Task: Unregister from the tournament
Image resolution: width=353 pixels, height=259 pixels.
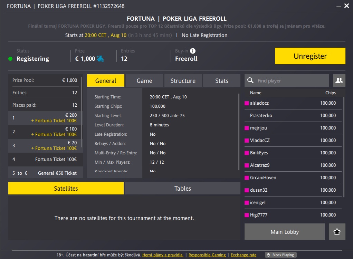Action: coord(310,56)
